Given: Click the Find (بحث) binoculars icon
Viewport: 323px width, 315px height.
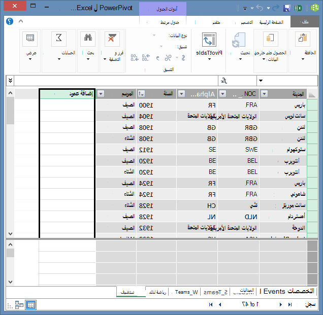Looking at the screenshot, I should click(88, 39).
